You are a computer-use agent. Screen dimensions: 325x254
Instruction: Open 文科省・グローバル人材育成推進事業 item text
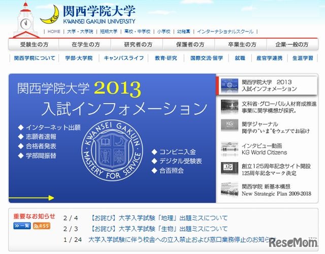point(279,107)
